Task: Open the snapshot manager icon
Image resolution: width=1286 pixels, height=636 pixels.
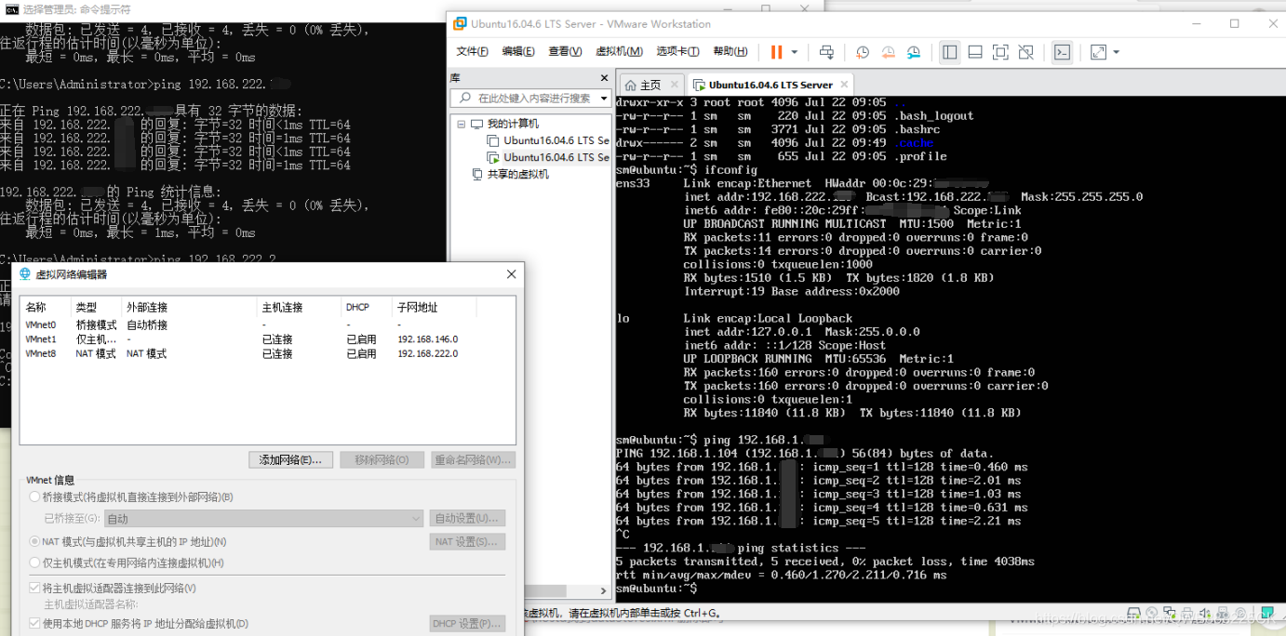Action: (x=914, y=52)
